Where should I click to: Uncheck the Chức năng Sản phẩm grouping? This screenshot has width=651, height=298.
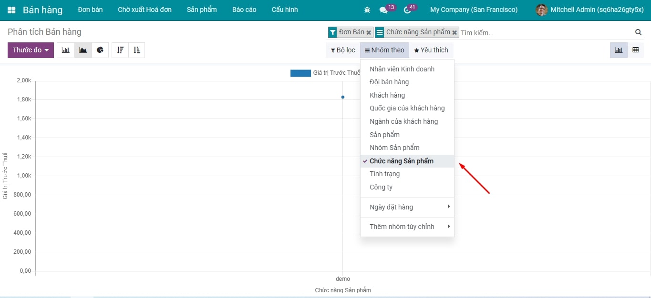(x=402, y=161)
